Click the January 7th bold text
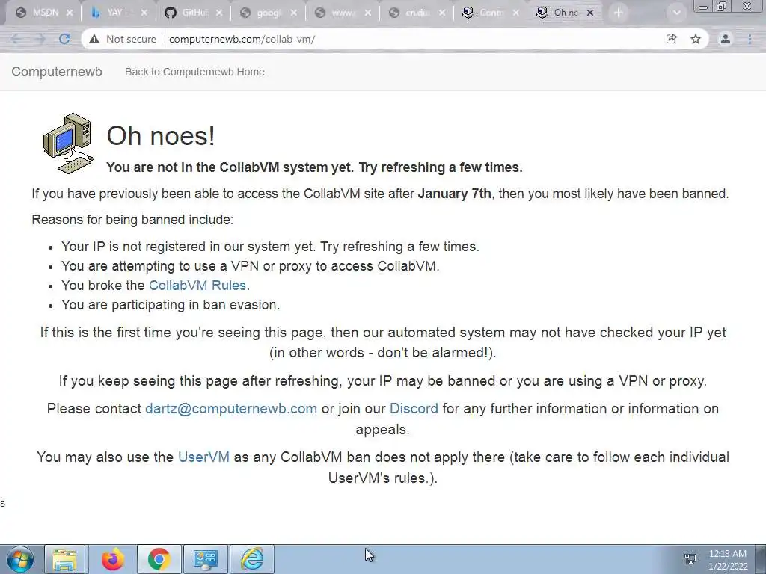Screen dimensions: 766x574 454,194
